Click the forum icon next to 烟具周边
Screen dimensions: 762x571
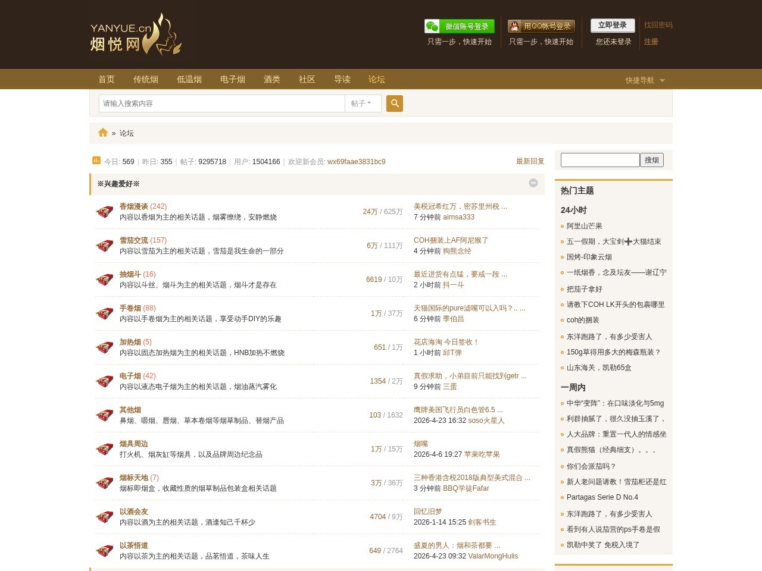105,449
